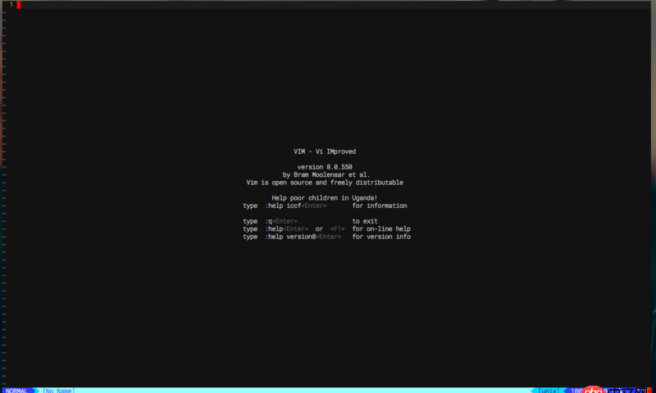Viewport: 656px width, 393px height.
Task: Click 'Help poor children in Uganda!' line
Action: [325, 198]
